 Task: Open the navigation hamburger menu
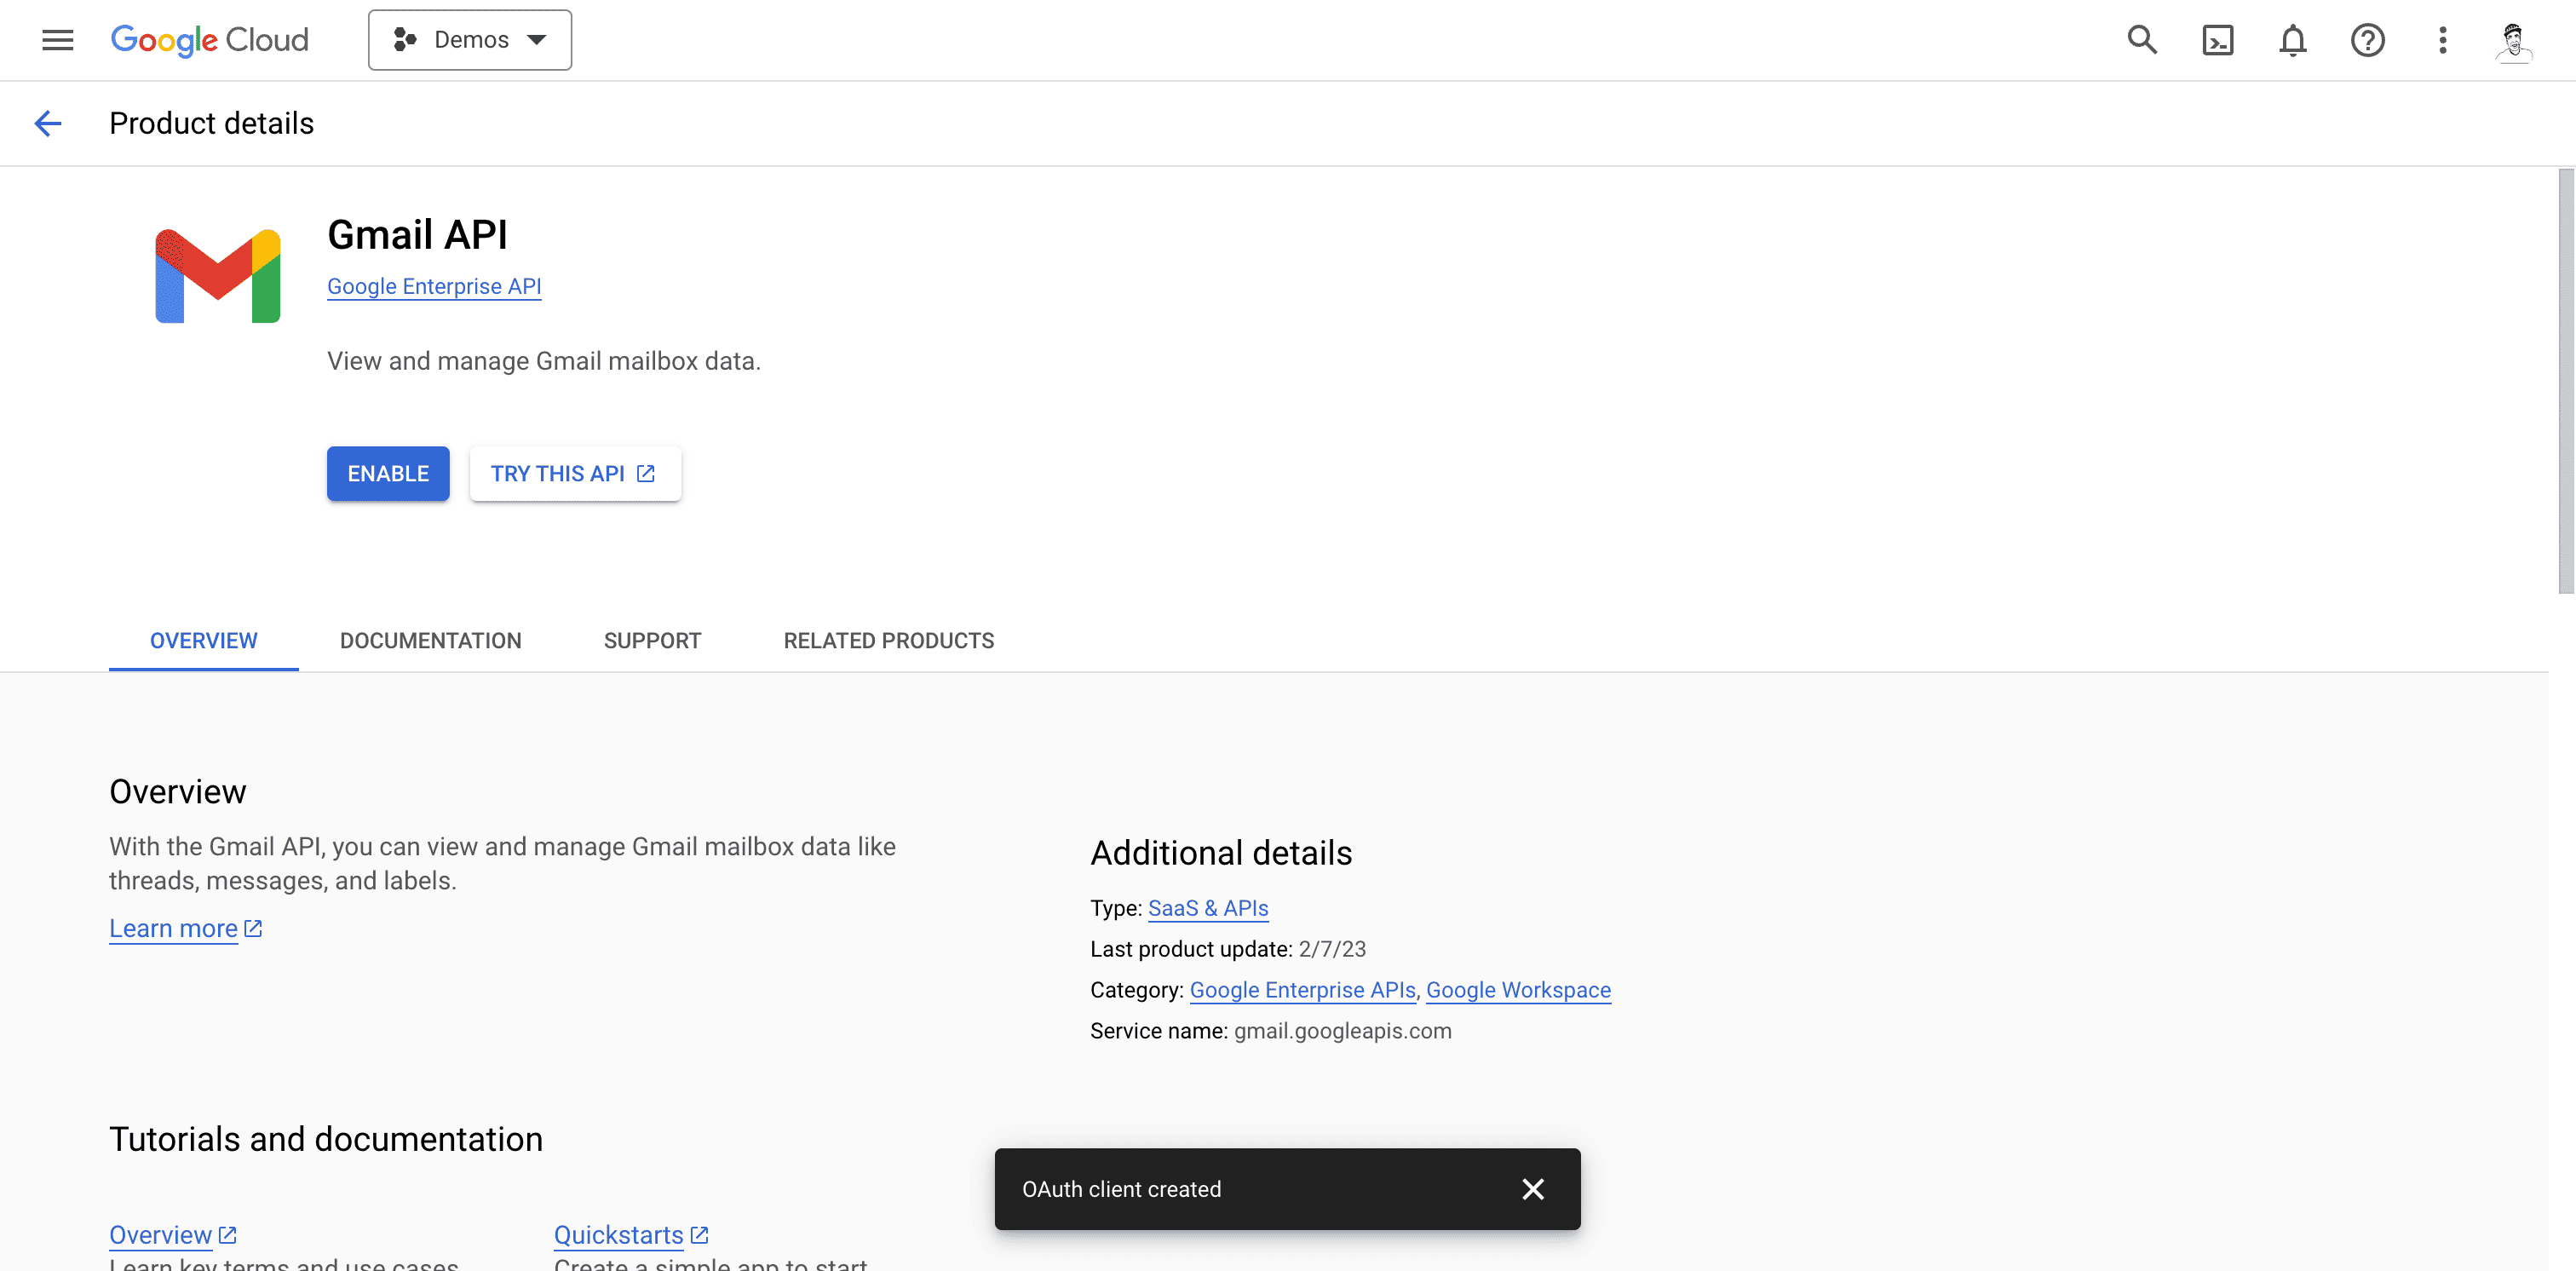[x=57, y=40]
